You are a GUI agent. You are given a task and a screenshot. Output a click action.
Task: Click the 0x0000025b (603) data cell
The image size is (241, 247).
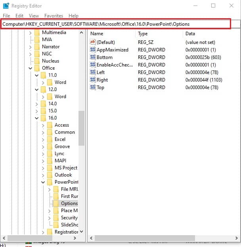(203, 57)
